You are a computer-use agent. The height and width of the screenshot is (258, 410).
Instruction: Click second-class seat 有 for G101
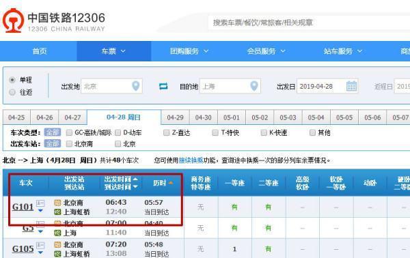click(269, 207)
